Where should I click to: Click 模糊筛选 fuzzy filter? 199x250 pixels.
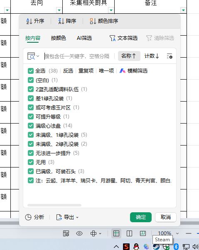[133, 70]
